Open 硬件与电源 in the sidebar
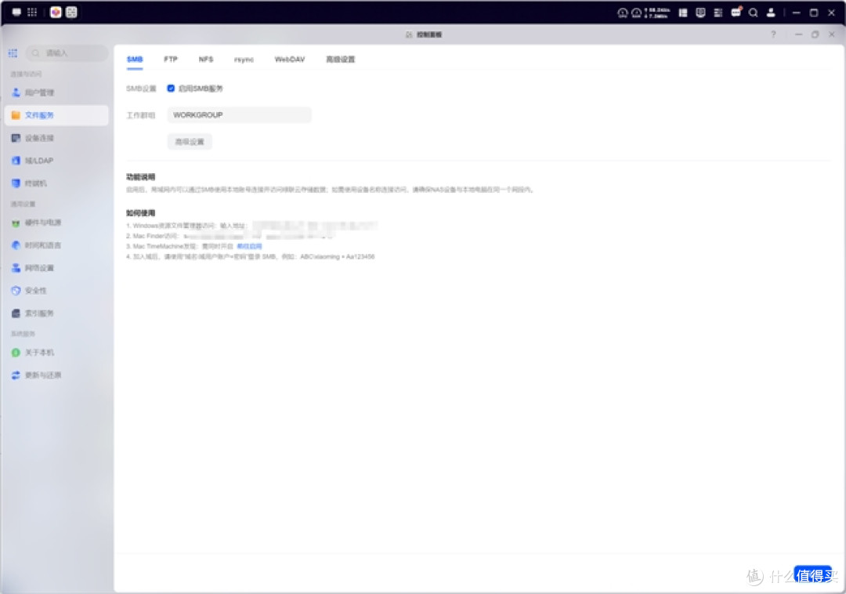This screenshot has width=846, height=594. (56, 223)
